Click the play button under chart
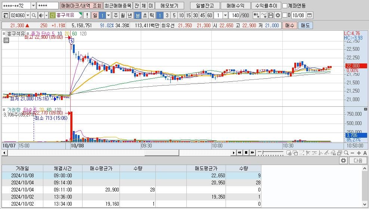 234,153
